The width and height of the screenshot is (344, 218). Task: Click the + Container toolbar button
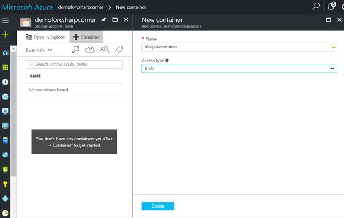click(86, 37)
